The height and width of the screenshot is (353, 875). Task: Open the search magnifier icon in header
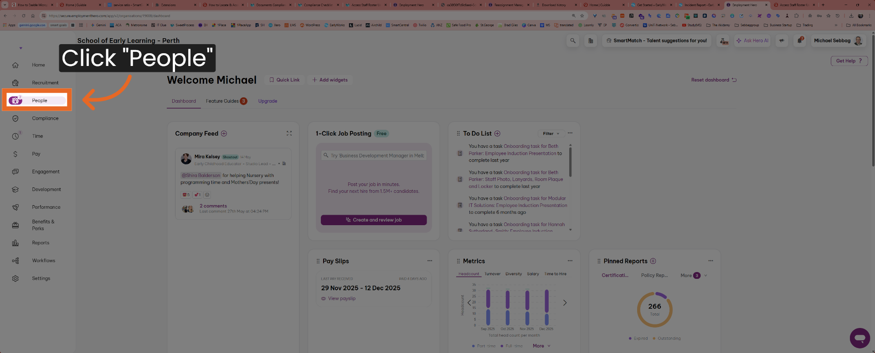click(x=573, y=41)
